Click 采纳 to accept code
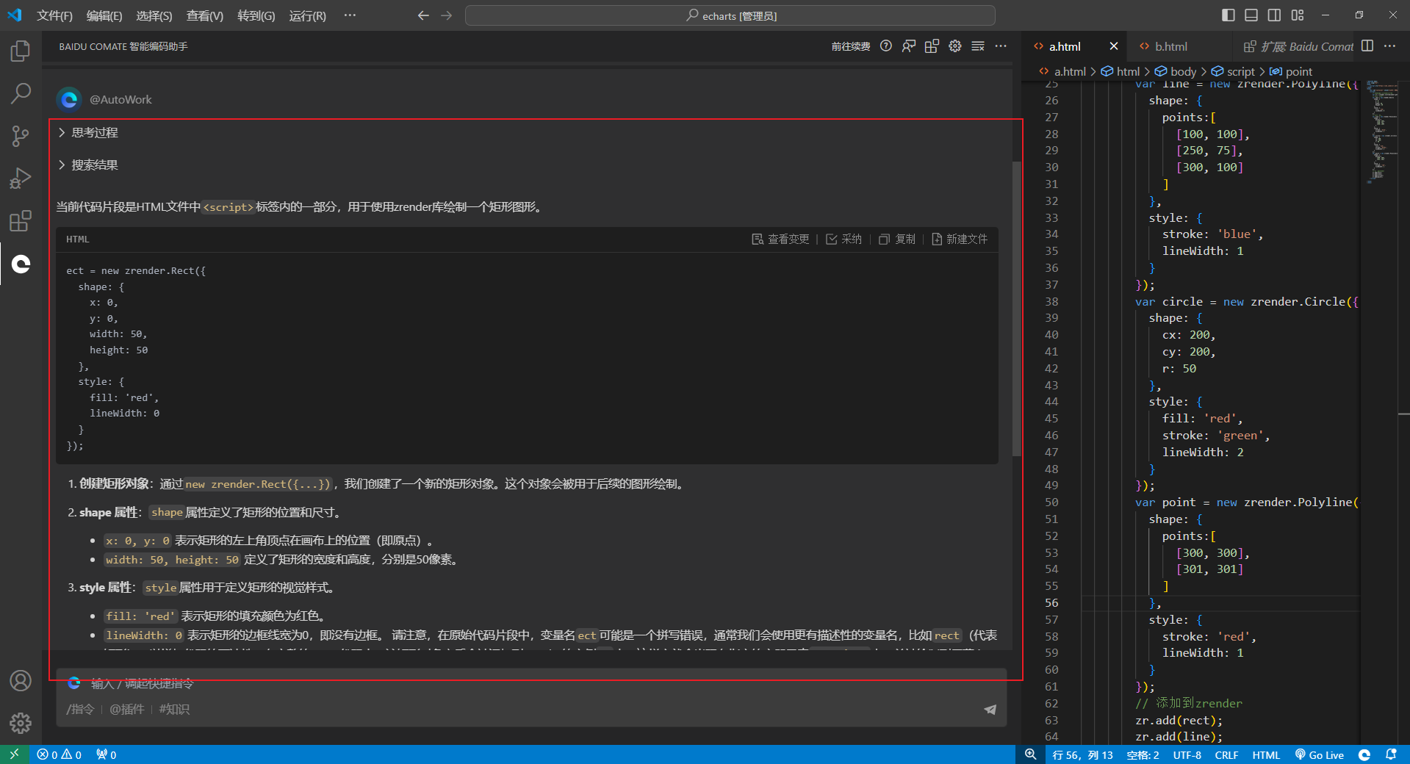The width and height of the screenshot is (1410, 764). click(x=844, y=239)
